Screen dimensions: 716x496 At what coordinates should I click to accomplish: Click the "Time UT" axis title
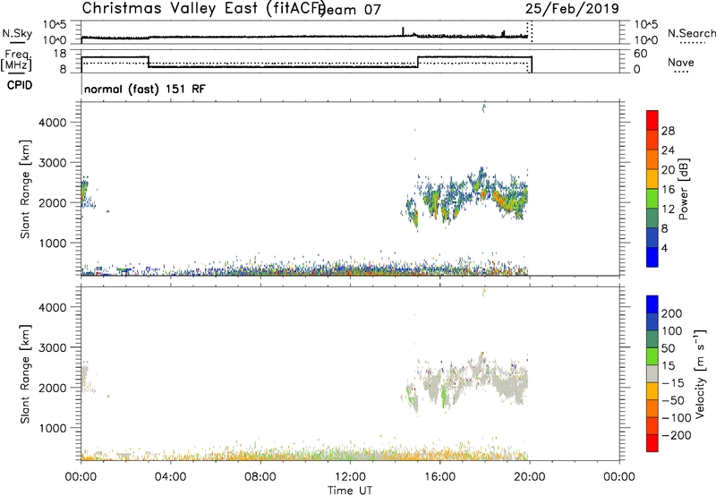click(350, 491)
